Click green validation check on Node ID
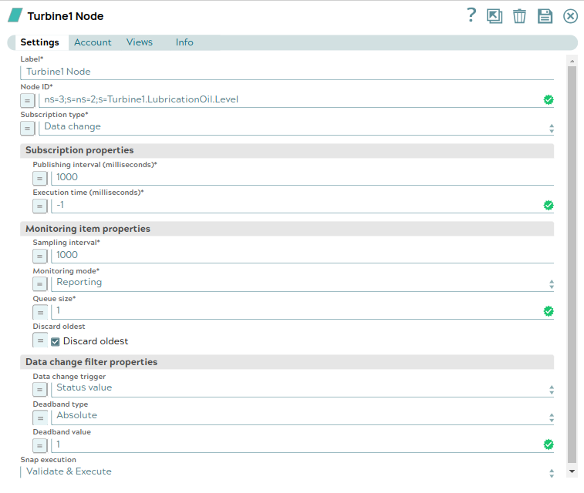Viewport: 584px width, 493px height. coord(549,99)
